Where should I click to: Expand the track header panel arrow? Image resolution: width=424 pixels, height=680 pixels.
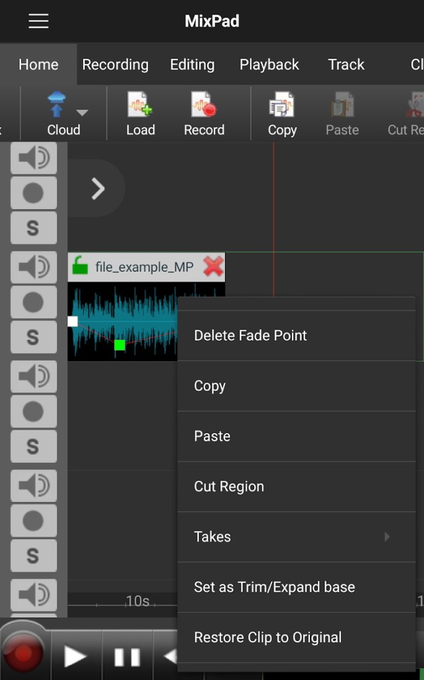[97, 188]
